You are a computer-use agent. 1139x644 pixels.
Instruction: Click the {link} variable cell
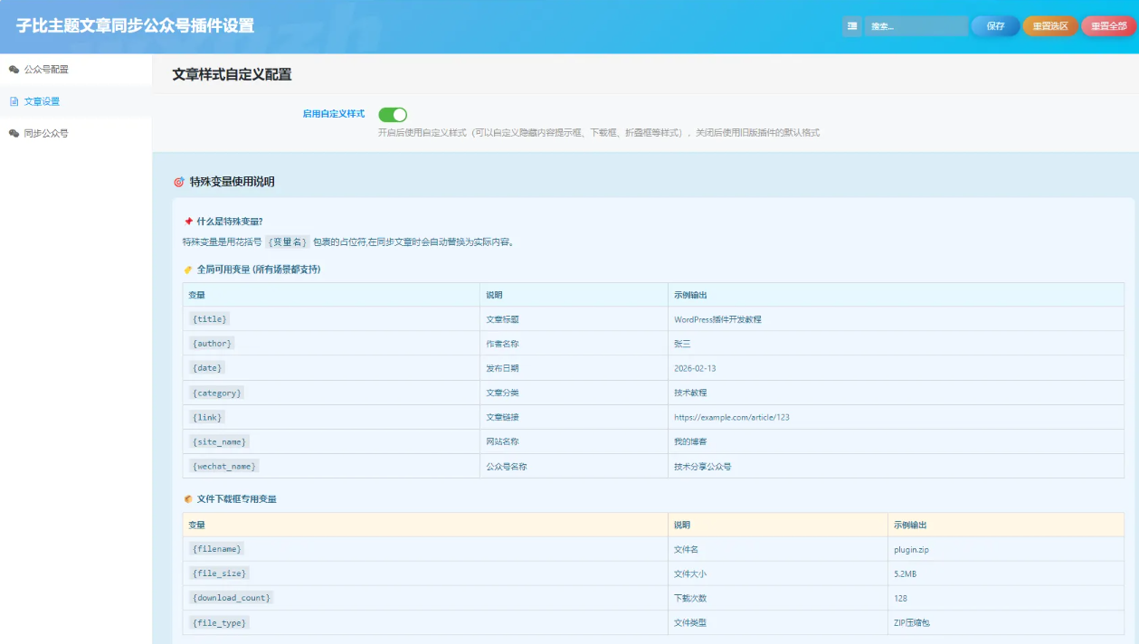click(331, 417)
